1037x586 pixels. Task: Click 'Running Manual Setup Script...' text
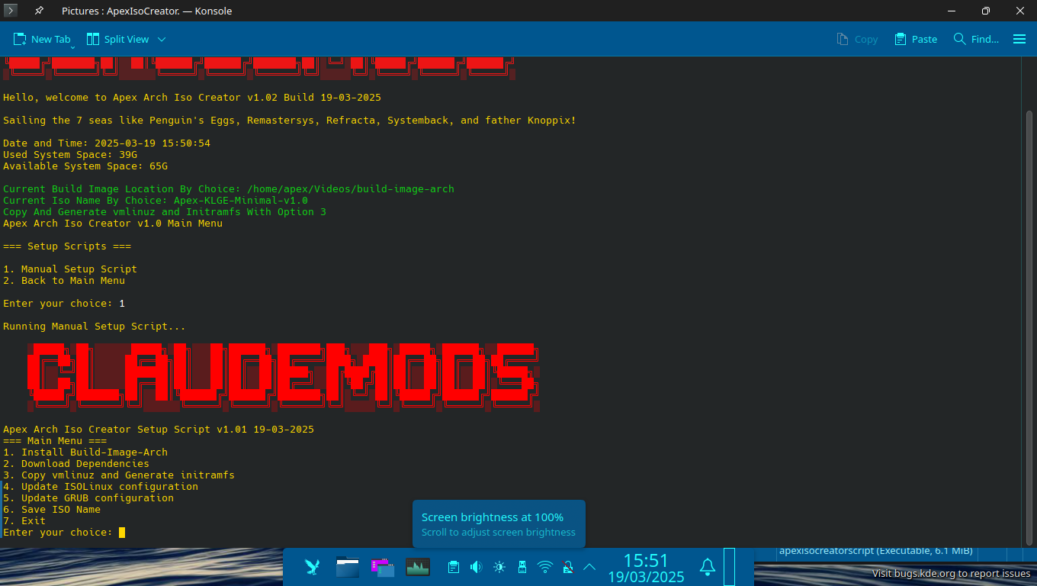[x=95, y=327]
